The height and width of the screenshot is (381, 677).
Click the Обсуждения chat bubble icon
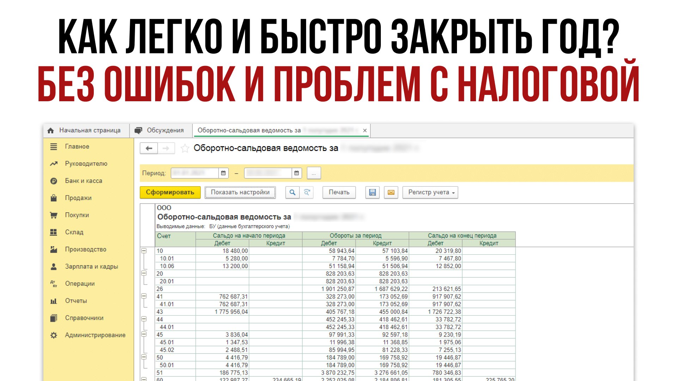tap(139, 131)
